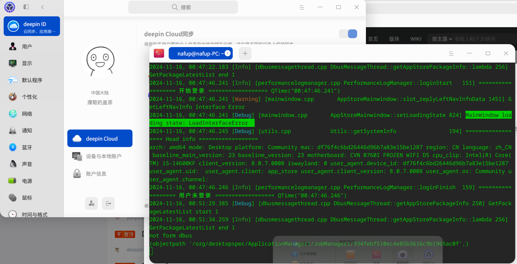
Task: Click the Control Center app logo
Action: pyautogui.click(x=10, y=7)
